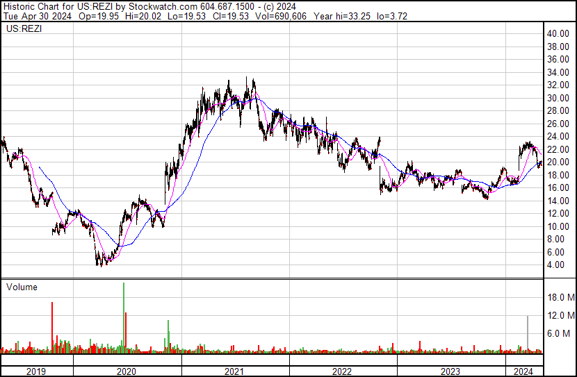The height and width of the screenshot is (377, 577).
Task: Click the 12.0 M volume axis label
Action: pos(561,315)
